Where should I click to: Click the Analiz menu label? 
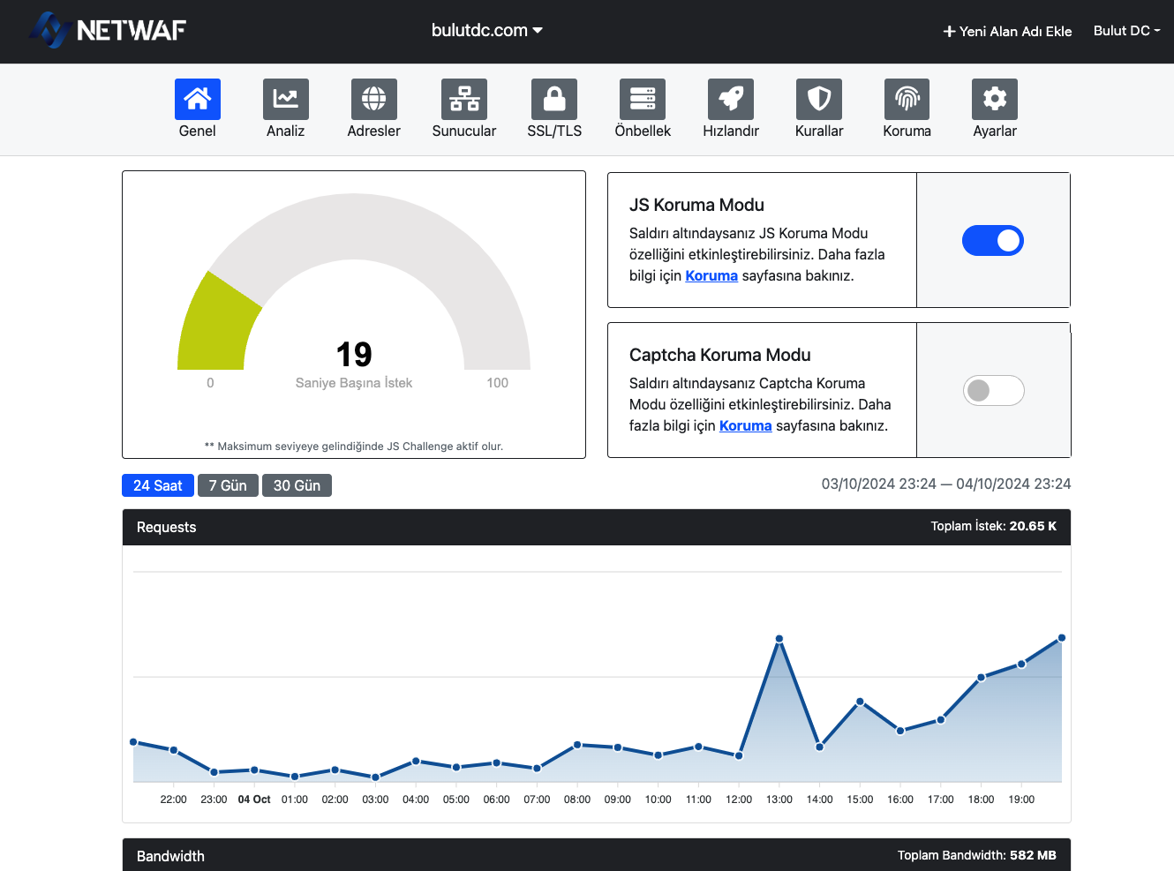pos(285,131)
